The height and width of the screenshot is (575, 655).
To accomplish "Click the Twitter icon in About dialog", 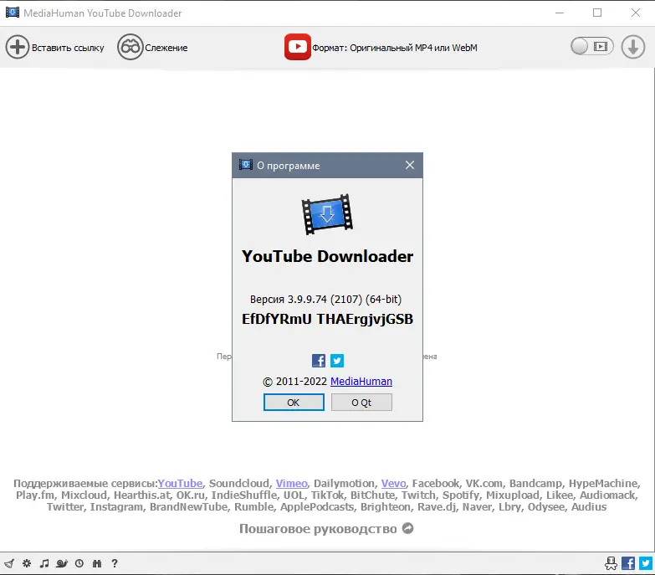I will (337, 361).
